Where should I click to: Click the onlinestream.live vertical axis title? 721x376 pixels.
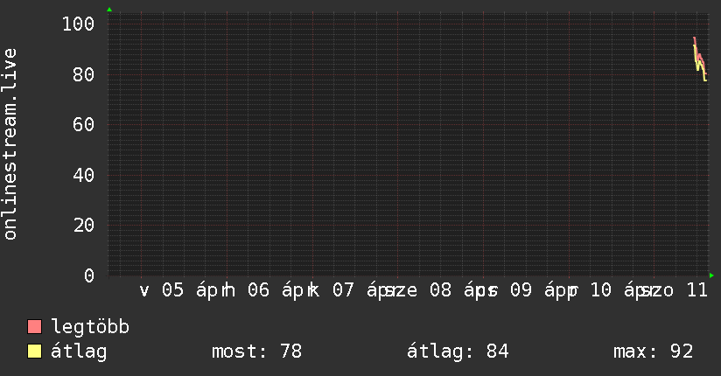coord(10,144)
